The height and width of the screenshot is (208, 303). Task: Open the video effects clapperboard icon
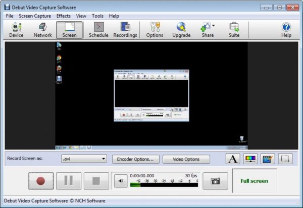pyautogui.click(x=268, y=159)
